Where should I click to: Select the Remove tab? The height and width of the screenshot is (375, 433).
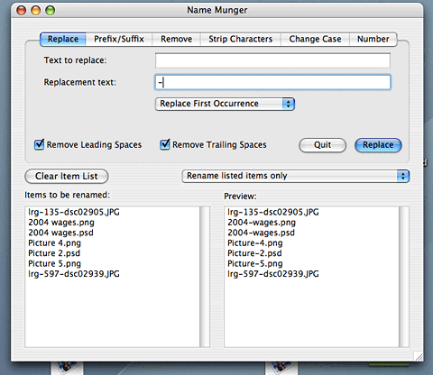(176, 39)
